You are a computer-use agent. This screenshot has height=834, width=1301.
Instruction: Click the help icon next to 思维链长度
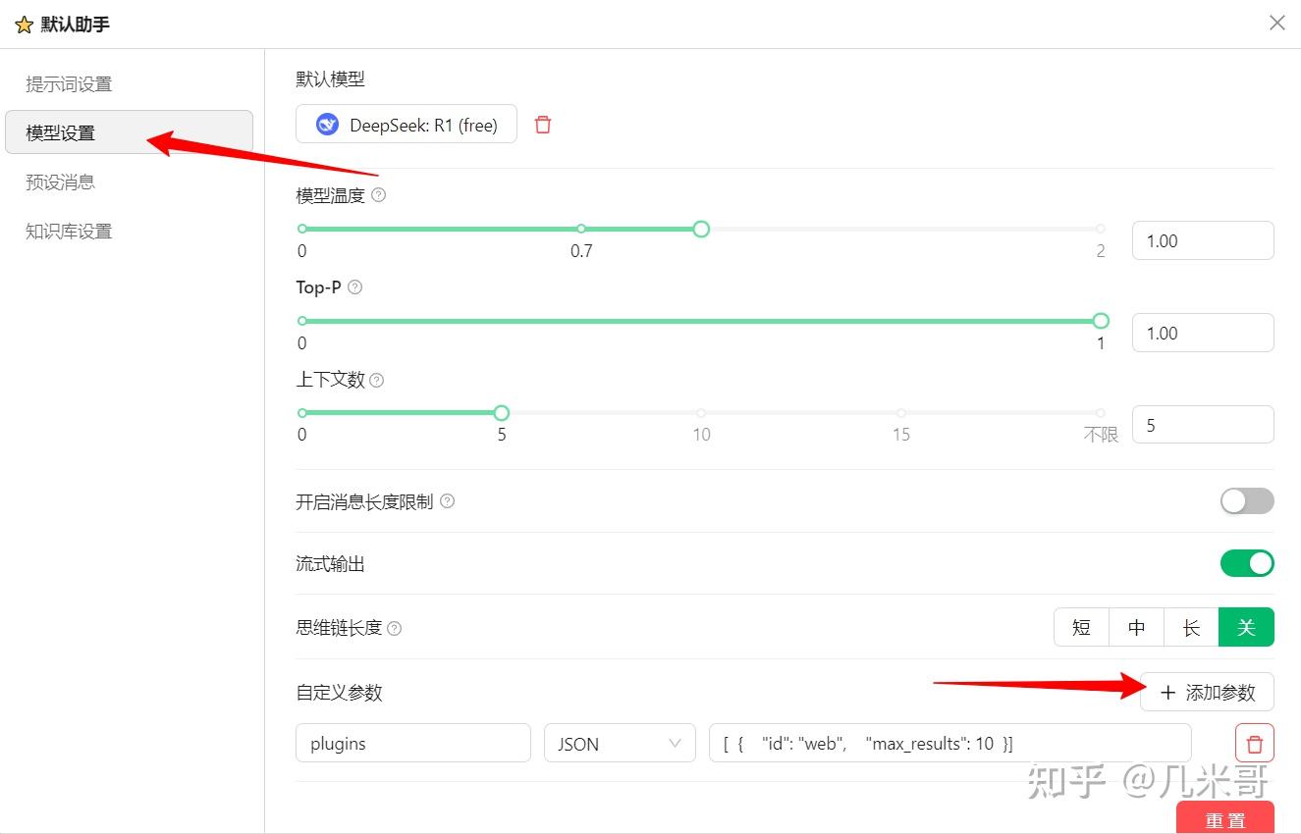coord(395,628)
